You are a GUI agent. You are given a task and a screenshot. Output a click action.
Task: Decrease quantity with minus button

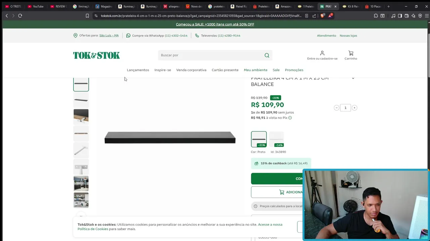coord(336,108)
